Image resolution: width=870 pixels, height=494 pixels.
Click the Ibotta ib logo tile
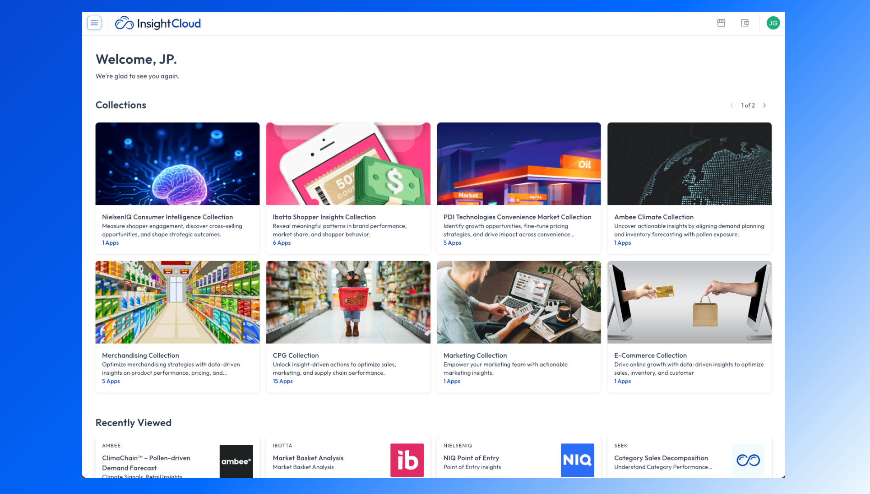(x=407, y=460)
